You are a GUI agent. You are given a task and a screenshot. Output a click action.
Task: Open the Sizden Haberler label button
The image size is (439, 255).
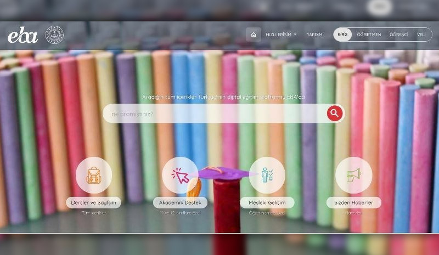[x=353, y=202]
